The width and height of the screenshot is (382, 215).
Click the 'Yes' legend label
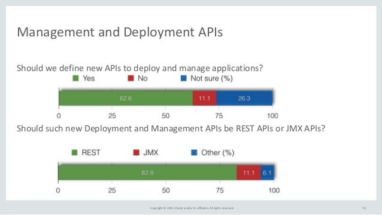pos(89,78)
